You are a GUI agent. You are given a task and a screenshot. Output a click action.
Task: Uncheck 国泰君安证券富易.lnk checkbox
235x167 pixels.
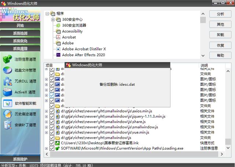click(52, 143)
